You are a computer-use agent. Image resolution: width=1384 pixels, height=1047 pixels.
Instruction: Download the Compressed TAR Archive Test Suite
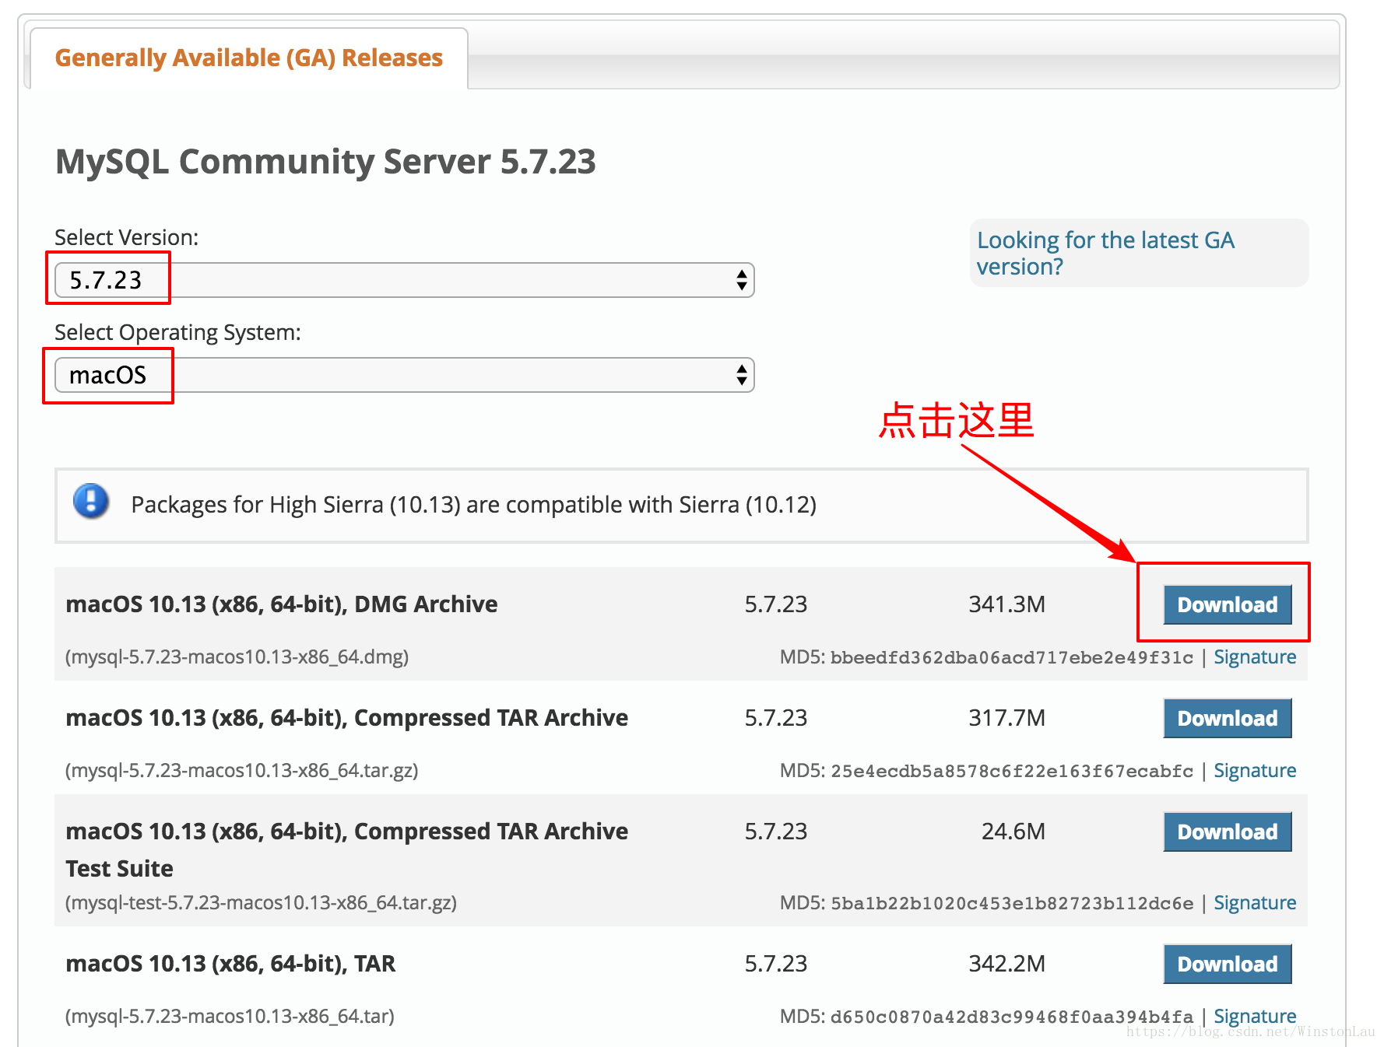1227,832
